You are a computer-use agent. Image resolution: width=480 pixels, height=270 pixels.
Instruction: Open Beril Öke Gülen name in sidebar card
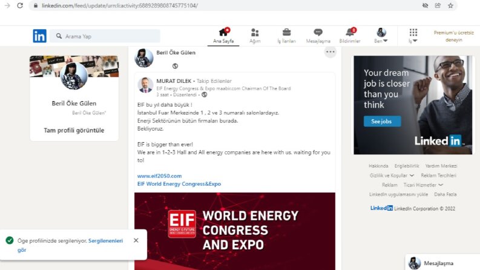(x=74, y=104)
